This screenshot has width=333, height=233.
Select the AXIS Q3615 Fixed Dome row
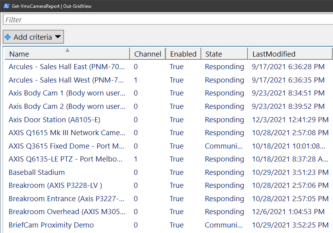coord(169,146)
